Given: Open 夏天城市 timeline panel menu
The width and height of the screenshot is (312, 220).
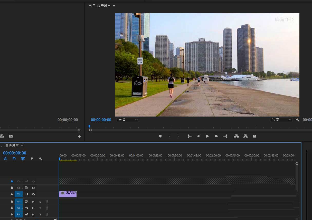Looking at the screenshot, I should (x=22, y=146).
